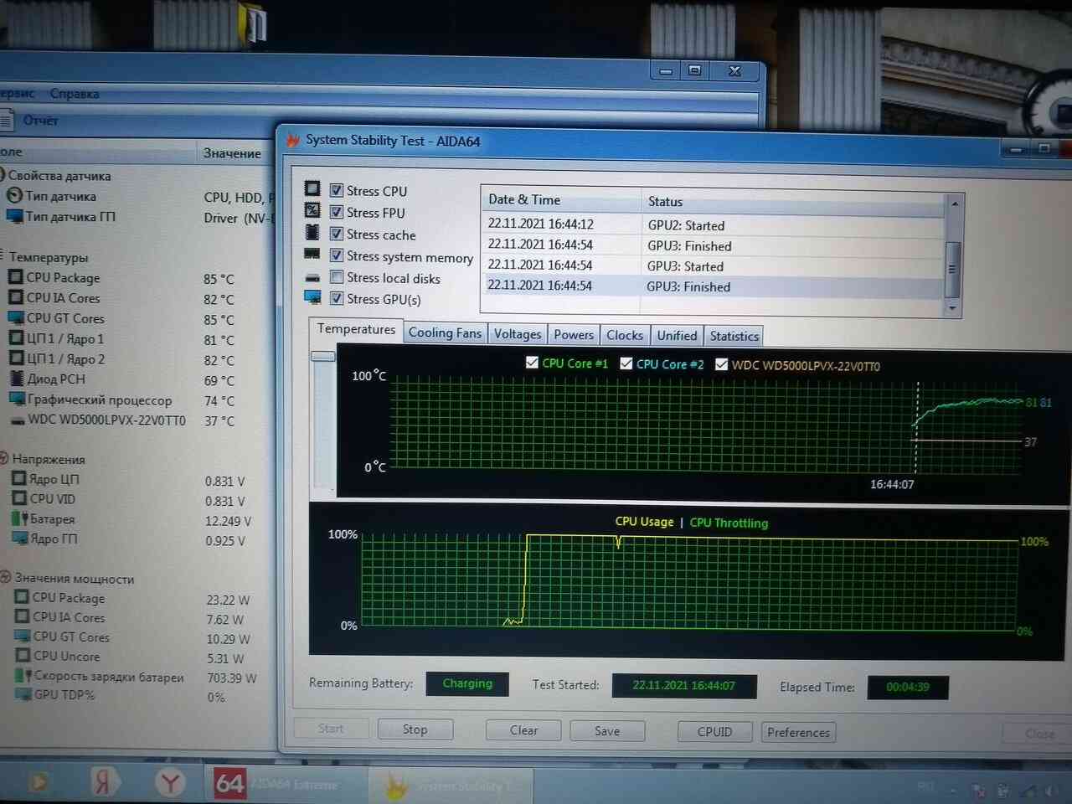1072x804 pixels.
Task: Click the CPU GT Cores temperature icon
Action: (16, 317)
